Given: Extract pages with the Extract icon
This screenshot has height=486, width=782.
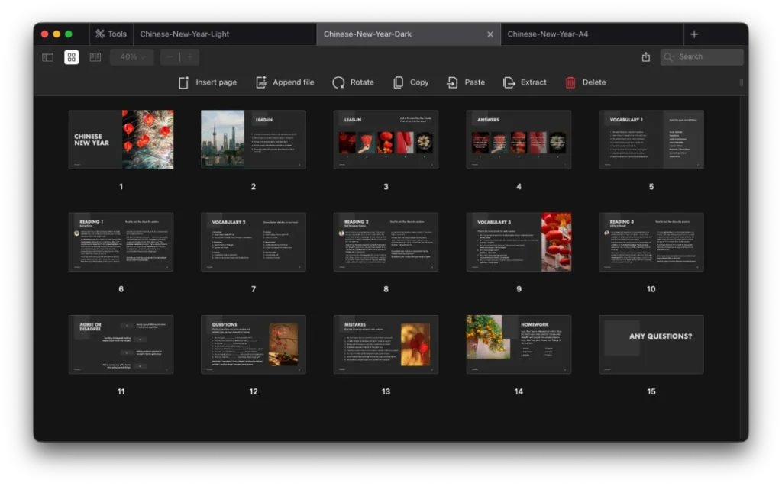Looking at the screenshot, I should 509,82.
